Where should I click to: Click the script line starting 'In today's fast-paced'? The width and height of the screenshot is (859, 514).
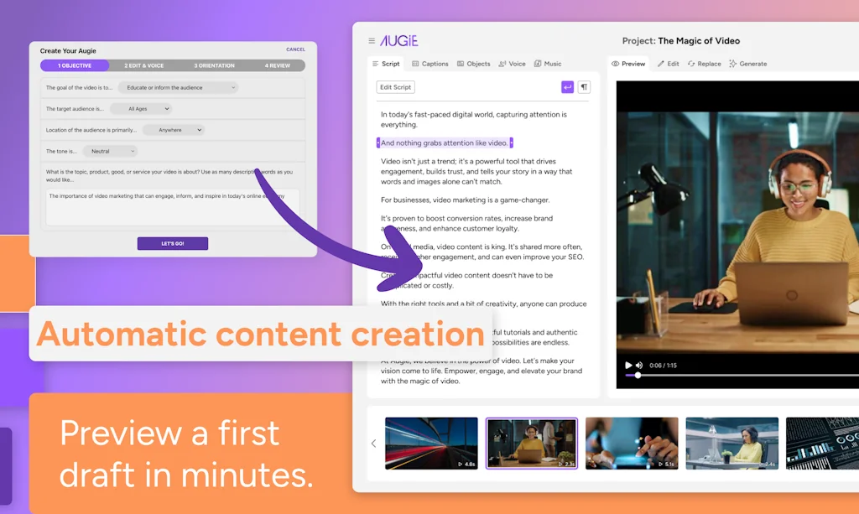(474, 119)
